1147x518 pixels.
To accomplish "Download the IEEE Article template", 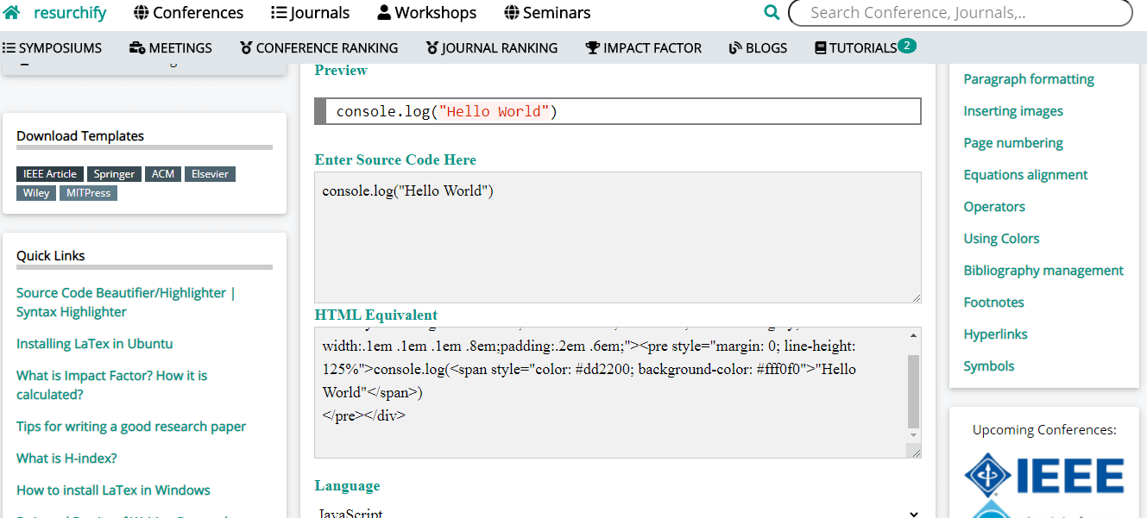I will (x=50, y=174).
